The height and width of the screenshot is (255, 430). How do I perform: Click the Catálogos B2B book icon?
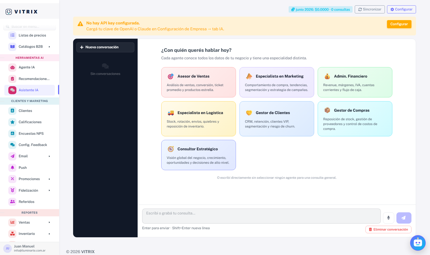coord(12,46)
